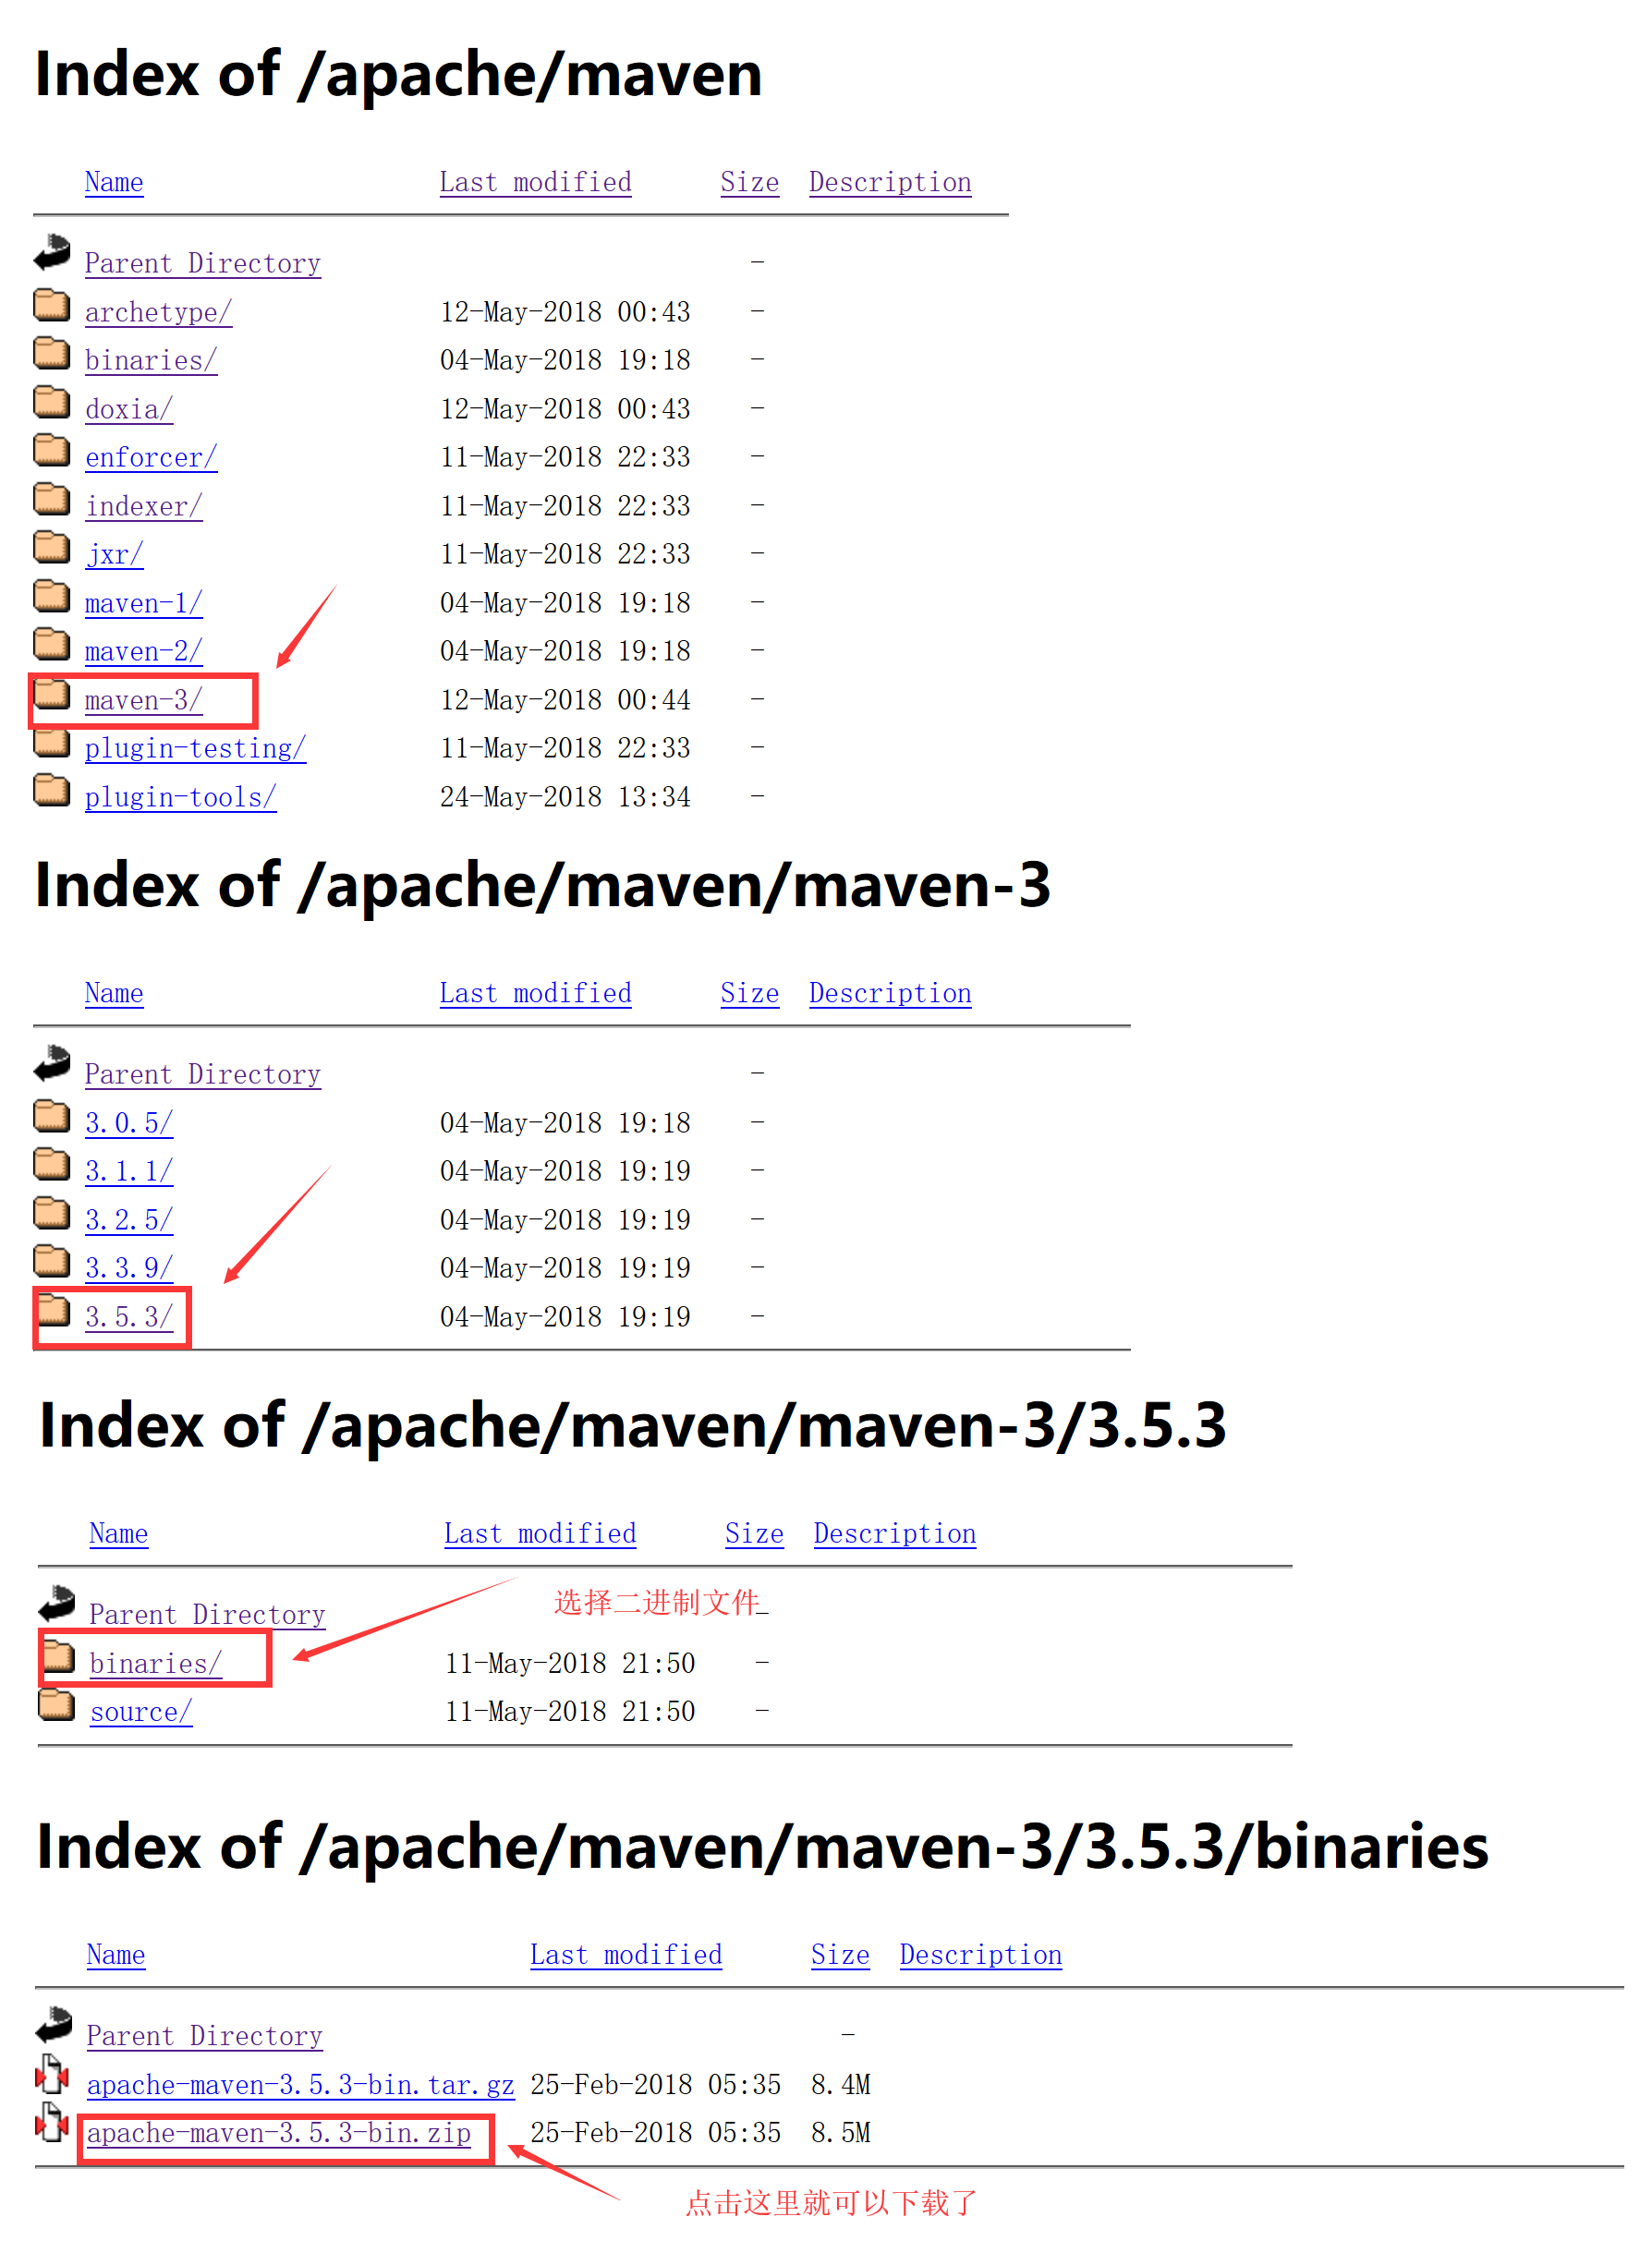Click the folder icon beside binaries/ in 3.5.3 index

(x=56, y=1656)
